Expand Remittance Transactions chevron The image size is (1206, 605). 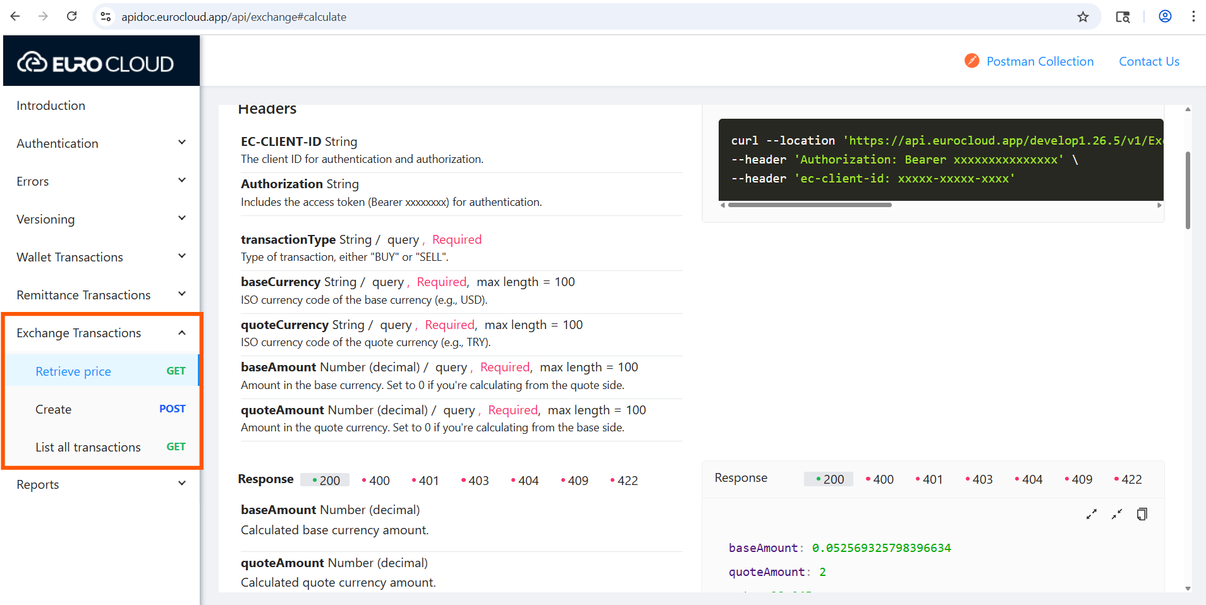(182, 294)
